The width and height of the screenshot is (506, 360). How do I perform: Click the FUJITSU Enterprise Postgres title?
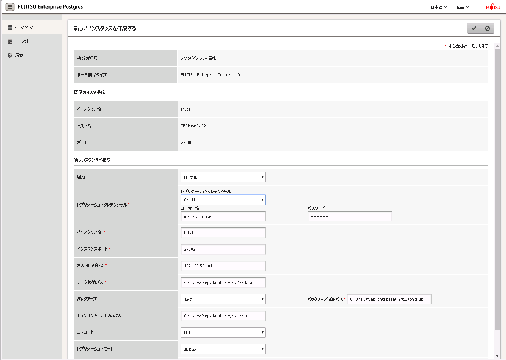(x=50, y=7)
